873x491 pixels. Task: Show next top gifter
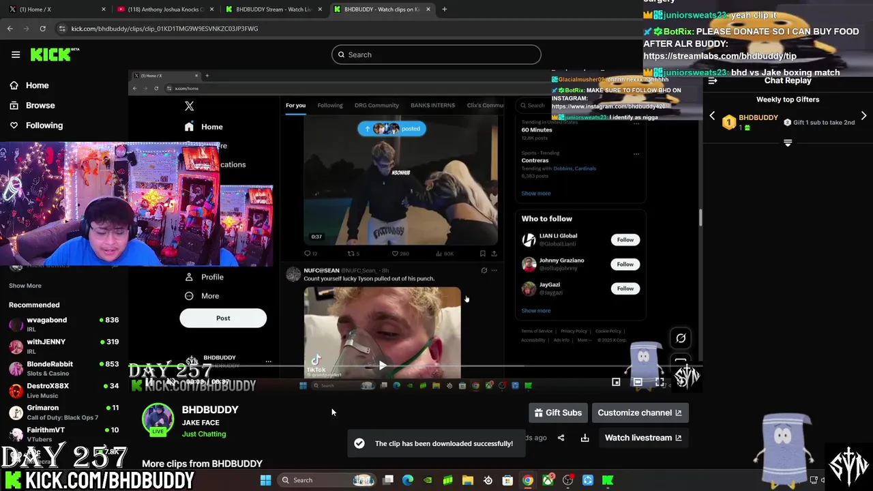(x=863, y=117)
